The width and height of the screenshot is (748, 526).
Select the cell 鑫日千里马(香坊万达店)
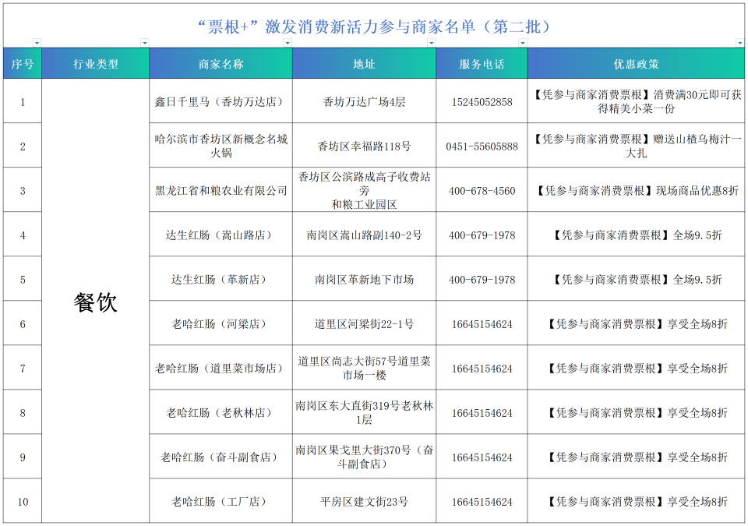tap(221, 101)
